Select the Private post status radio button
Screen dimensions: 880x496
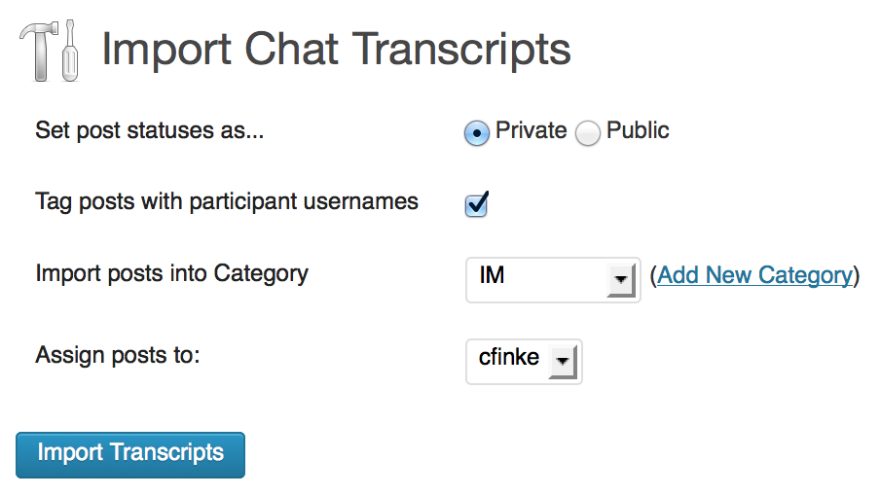coord(476,133)
